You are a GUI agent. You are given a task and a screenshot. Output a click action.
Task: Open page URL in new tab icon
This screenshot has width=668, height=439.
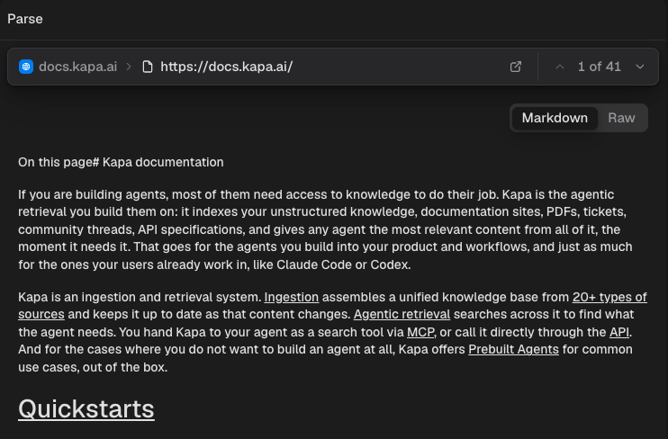click(x=516, y=67)
